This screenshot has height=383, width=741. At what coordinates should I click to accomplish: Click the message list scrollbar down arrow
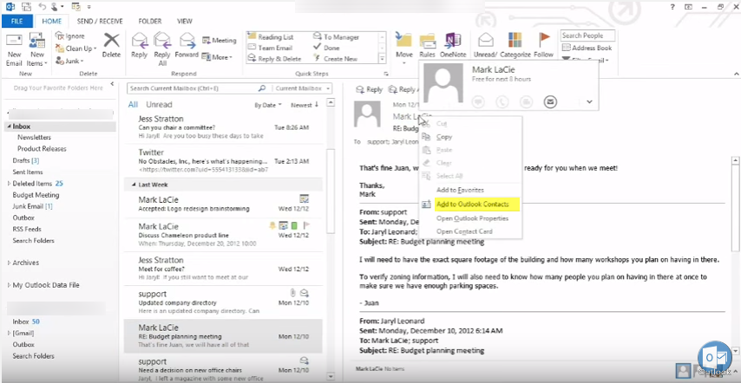click(x=331, y=376)
